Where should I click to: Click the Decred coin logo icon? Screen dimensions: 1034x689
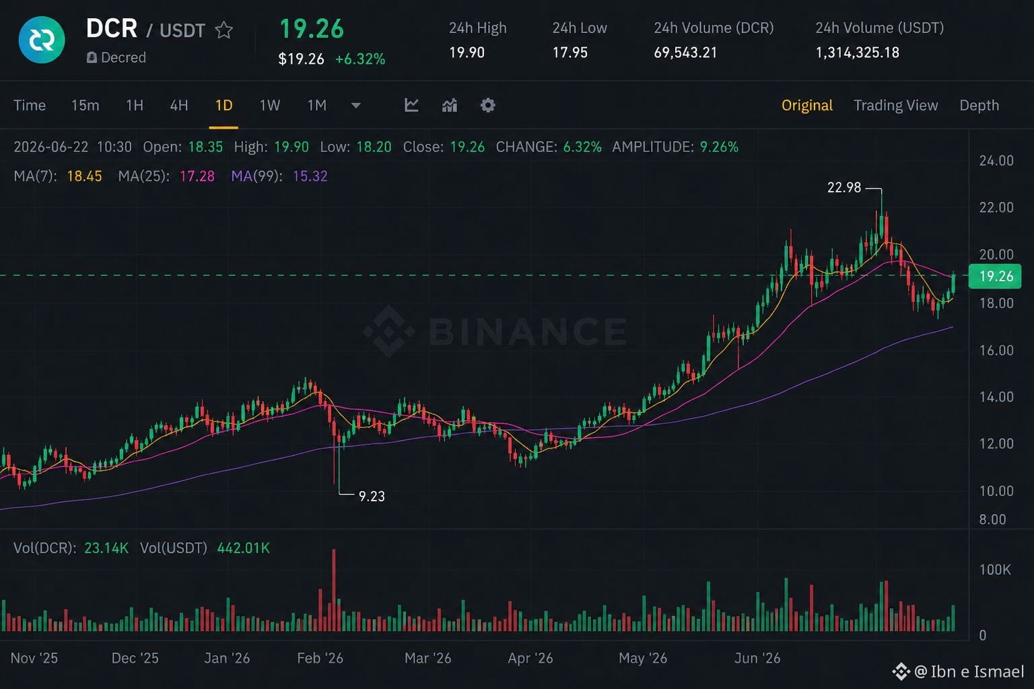42,40
